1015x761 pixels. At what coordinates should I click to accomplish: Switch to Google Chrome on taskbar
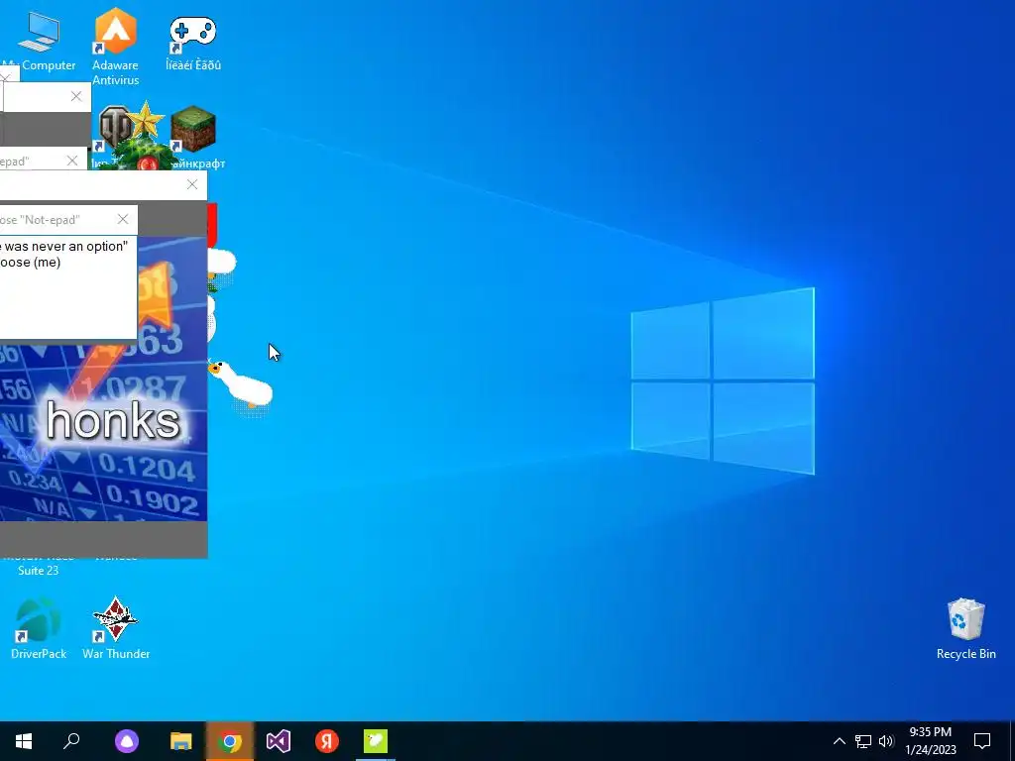230,741
